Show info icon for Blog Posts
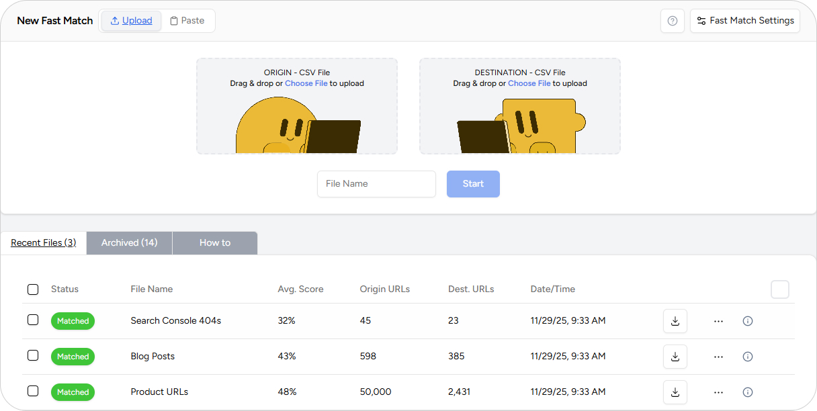This screenshot has height=411, width=817. point(747,357)
